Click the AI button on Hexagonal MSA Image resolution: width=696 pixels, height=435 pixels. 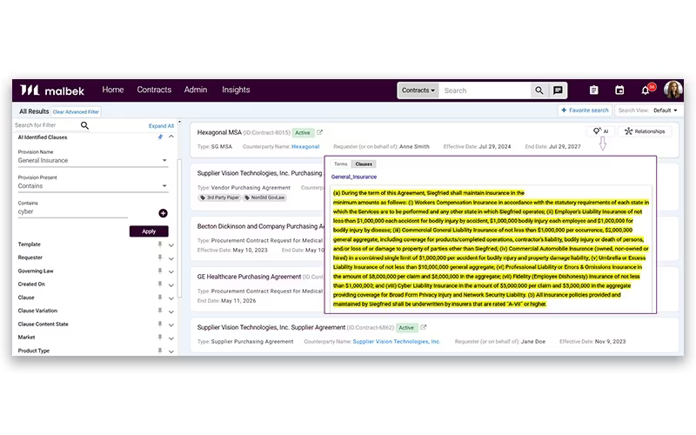600,131
